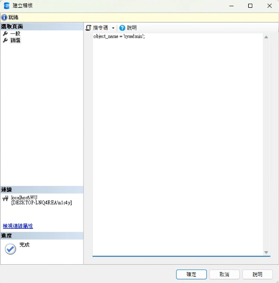This screenshot has width=279, height=283.
Task: Select the 一般 page wrench icon
Action: (5, 33)
